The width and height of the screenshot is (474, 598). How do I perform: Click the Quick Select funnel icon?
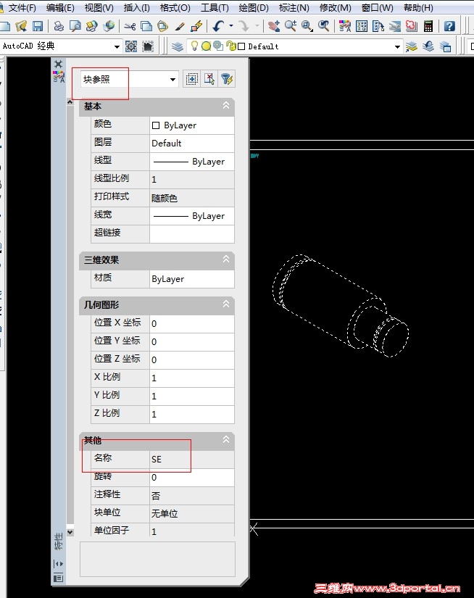pyautogui.click(x=227, y=79)
